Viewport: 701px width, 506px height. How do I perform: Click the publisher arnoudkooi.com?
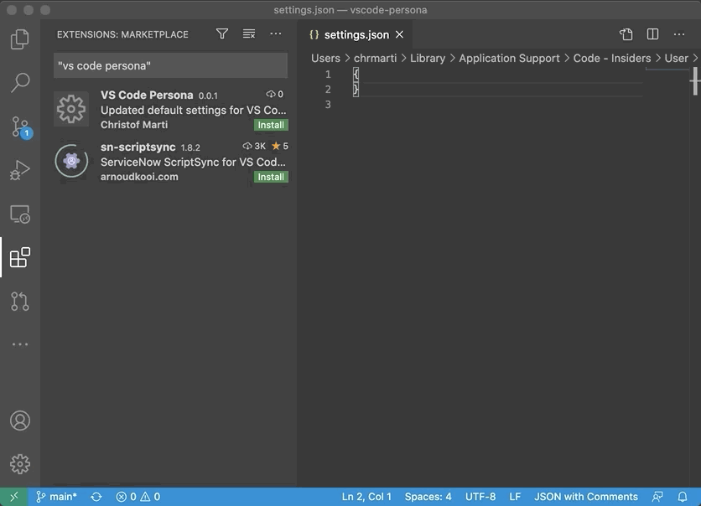(139, 177)
